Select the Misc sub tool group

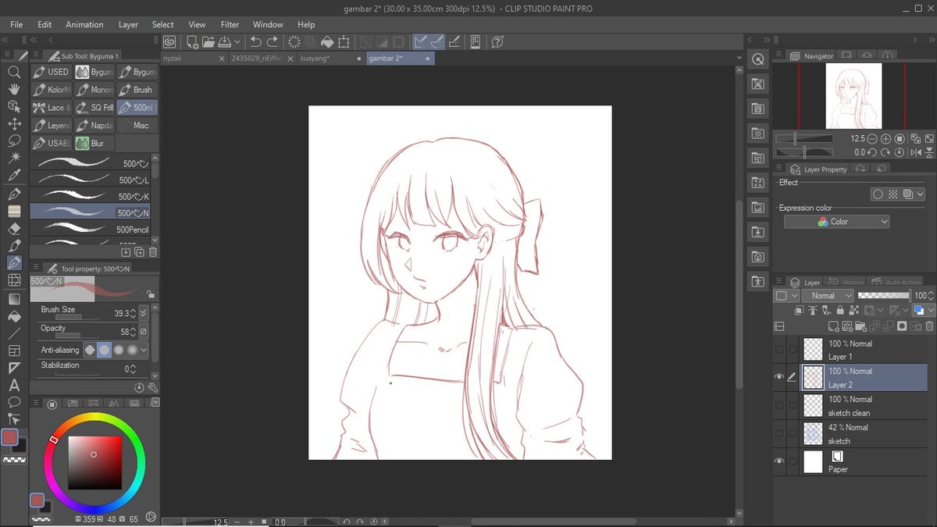(x=137, y=126)
